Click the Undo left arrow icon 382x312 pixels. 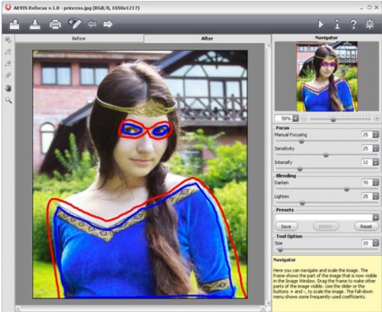pyautogui.click(x=92, y=24)
